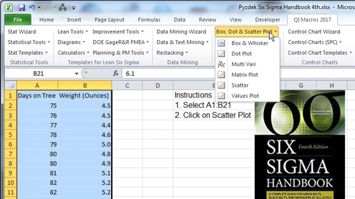The width and height of the screenshot is (355, 199).
Task: Open the Diagrams dropdown
Action: point(72,42)
